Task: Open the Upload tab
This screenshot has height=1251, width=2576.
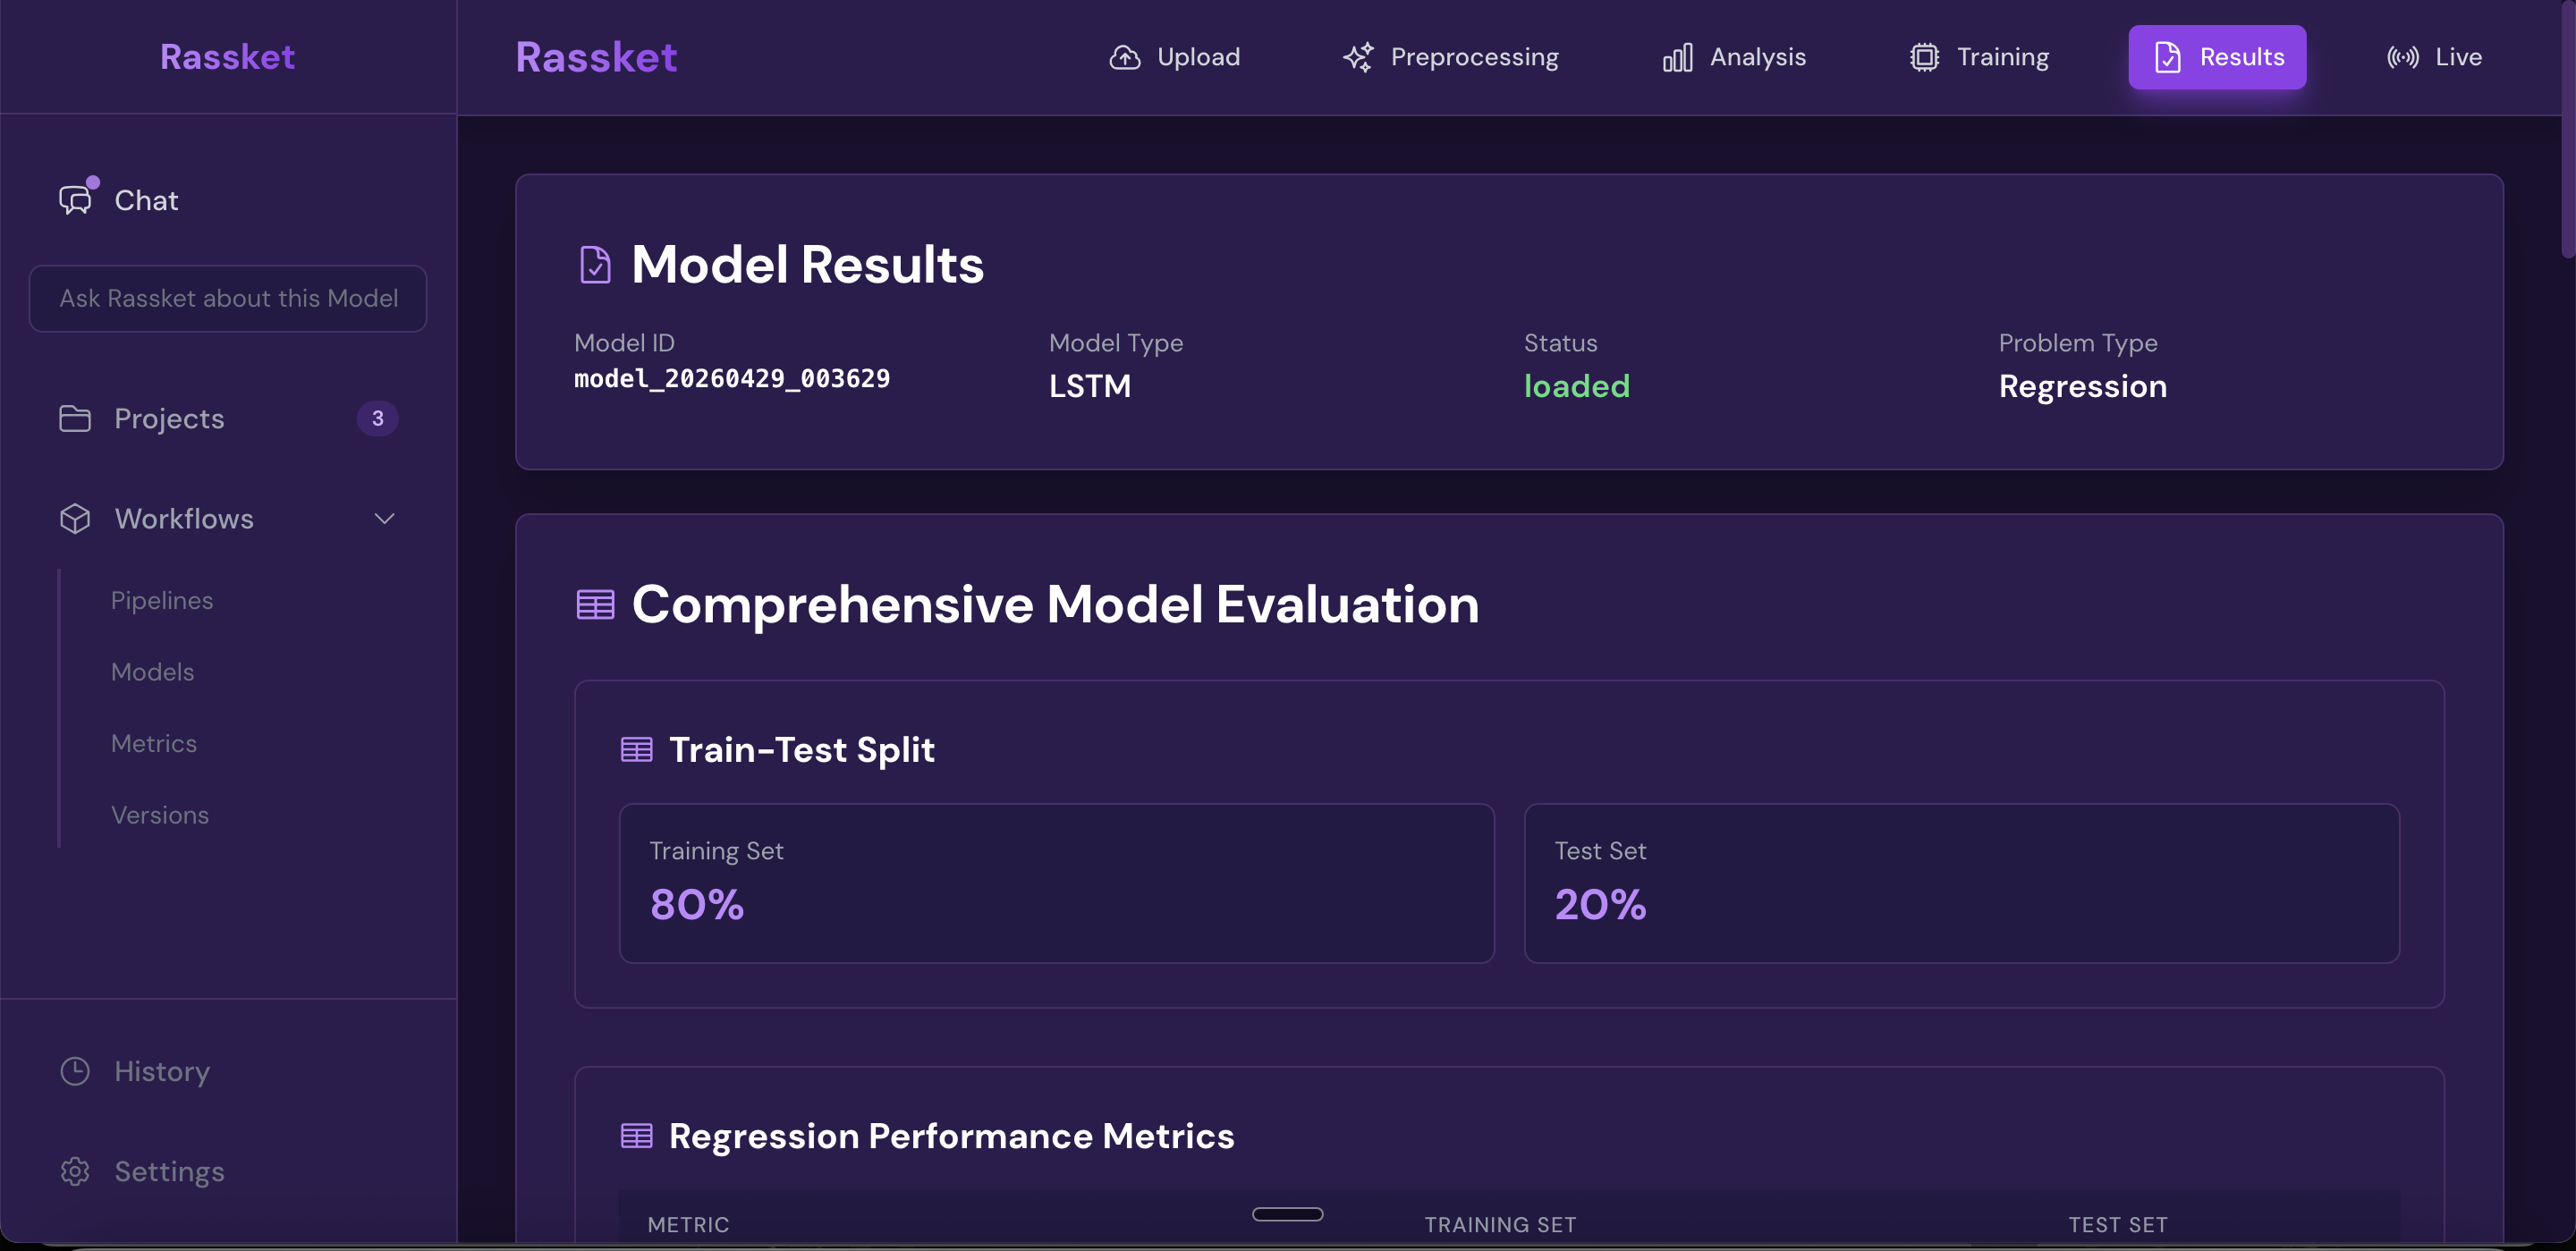Action: coord(1175,57)
